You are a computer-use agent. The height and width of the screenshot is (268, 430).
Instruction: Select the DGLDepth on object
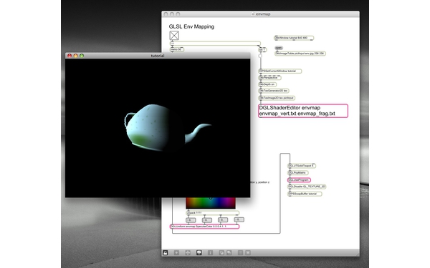click(x=267, y=84)
